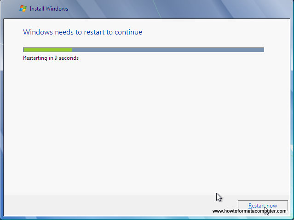This screenshot has height=220, width=294.
Task: Click the 'Restarting in 9 seconds' text
Action: pos(51,58)
